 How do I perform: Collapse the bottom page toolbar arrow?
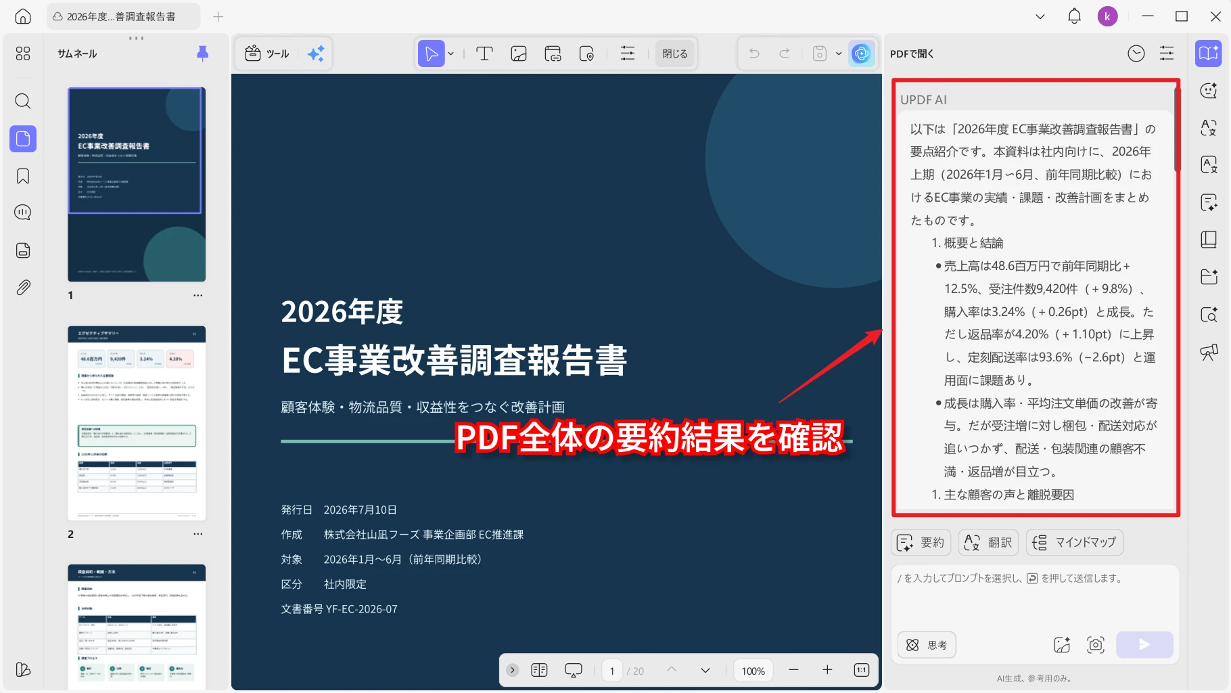[x=513, y=670]
